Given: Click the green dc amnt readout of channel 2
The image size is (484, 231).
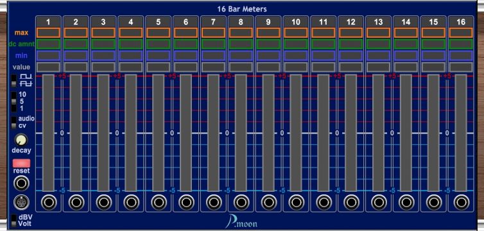Looking at the screenshot, I should 76,44.
